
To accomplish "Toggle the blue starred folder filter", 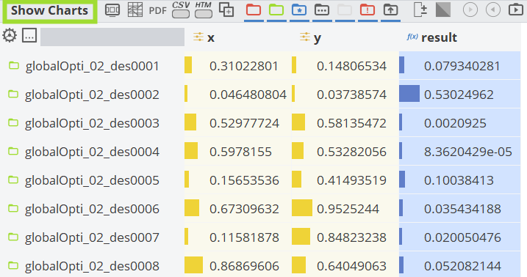I will coord(299,10).
